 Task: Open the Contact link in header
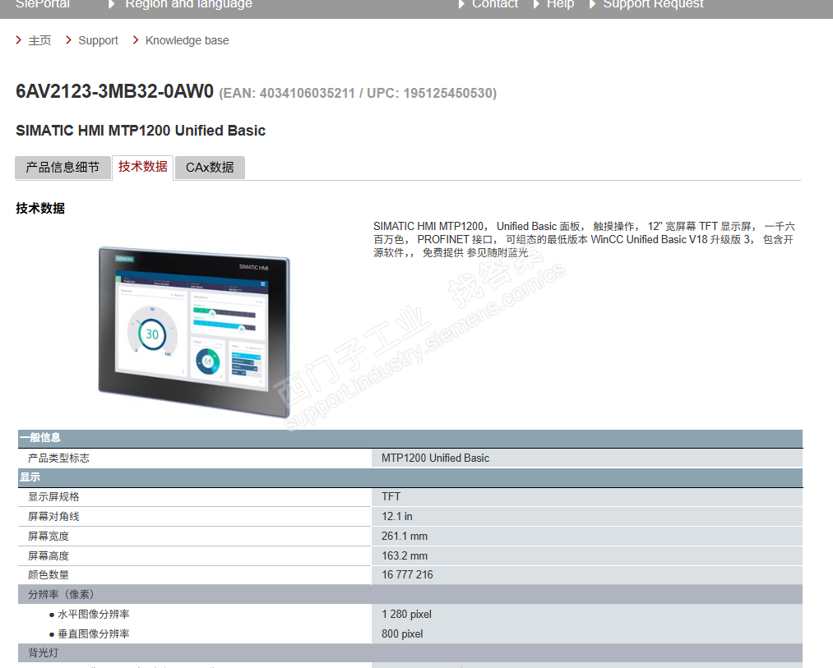tap(494, 4)
